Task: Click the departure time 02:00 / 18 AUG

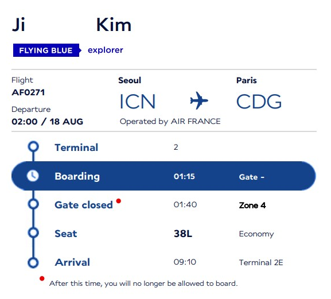Action: (x=47, y=122)
